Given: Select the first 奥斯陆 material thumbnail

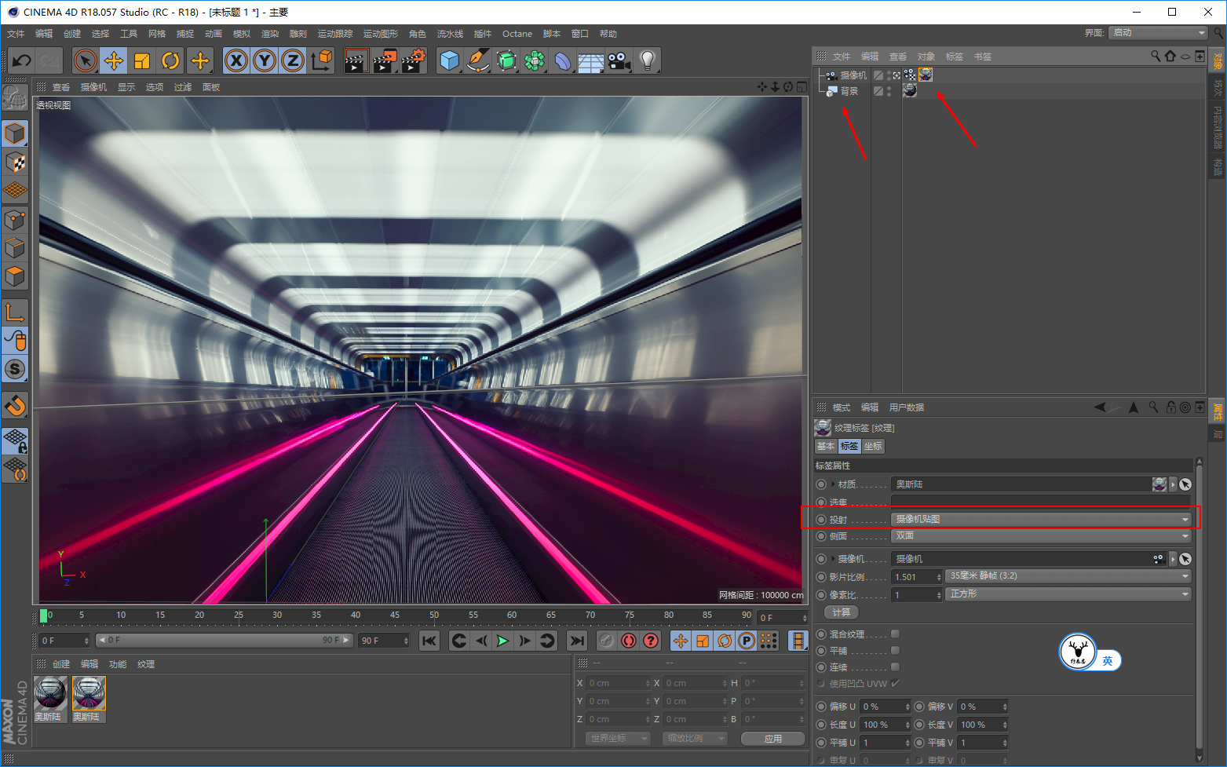Looking at the screenshot, I should [x=50, y=694].
